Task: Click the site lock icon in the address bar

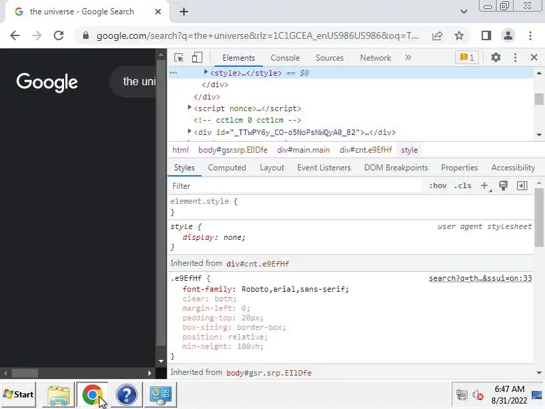Action: (86, 35)
